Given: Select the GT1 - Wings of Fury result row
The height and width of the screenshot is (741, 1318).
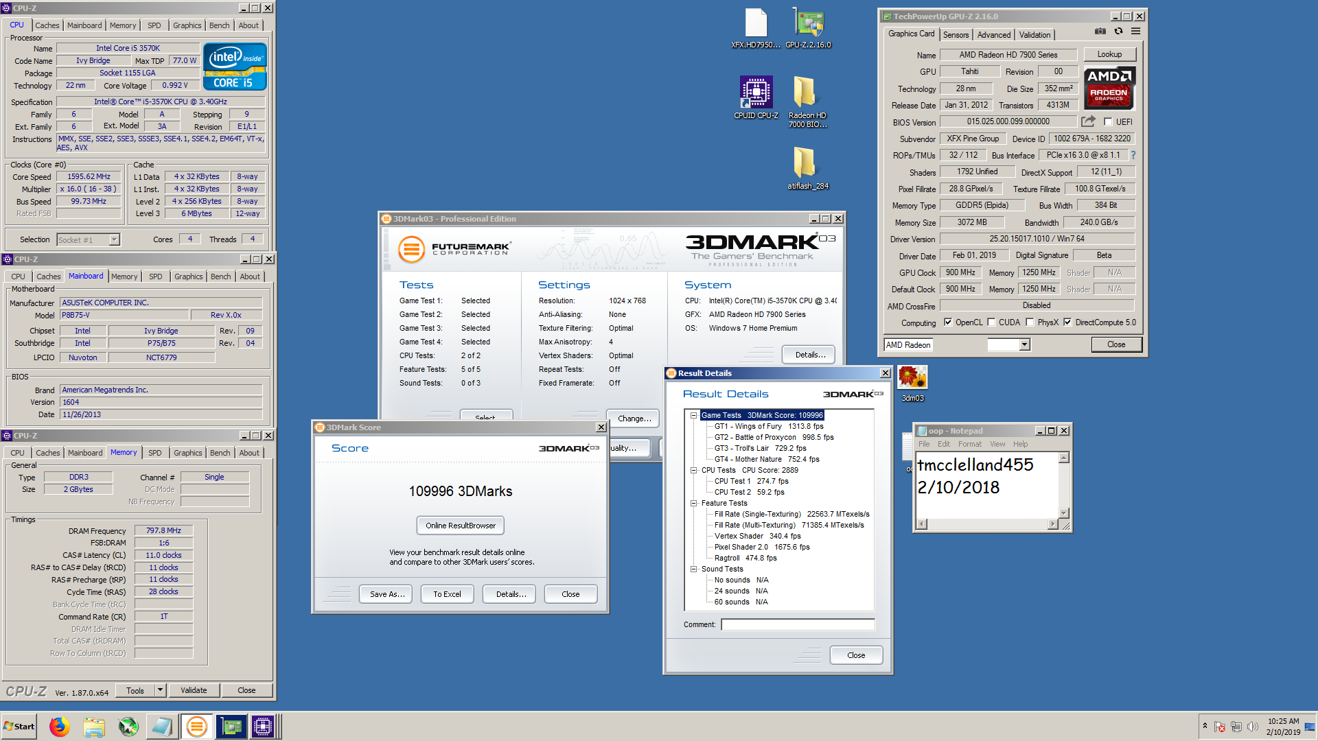Looking at the screenshot, I should (768, 426).
